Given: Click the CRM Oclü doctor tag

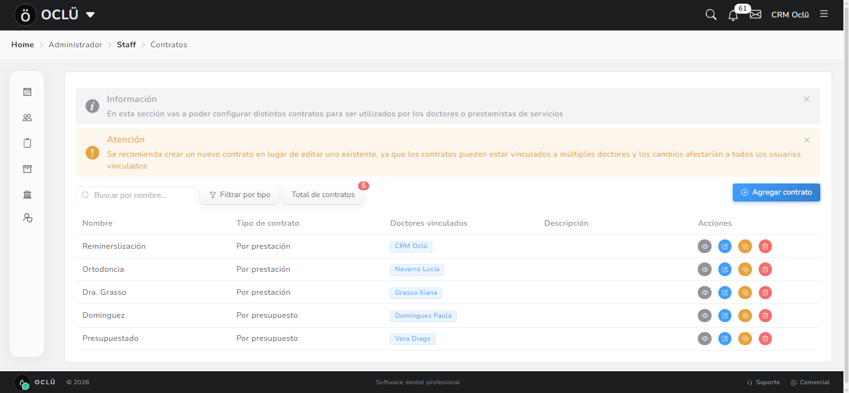Looking at the screenshot, I should [411, 246].
